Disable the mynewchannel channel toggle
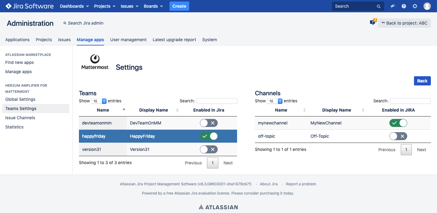Viewport: 437px width, 213px height. coord(398,123)
